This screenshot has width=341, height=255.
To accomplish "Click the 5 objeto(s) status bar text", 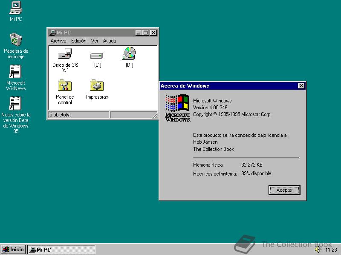I will pos(60,115).
